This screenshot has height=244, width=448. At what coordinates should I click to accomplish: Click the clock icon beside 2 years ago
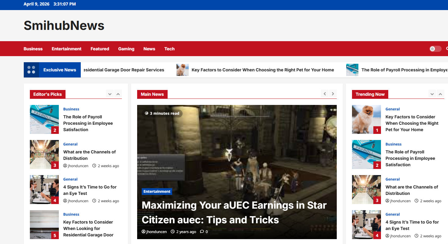pos(173,232)
